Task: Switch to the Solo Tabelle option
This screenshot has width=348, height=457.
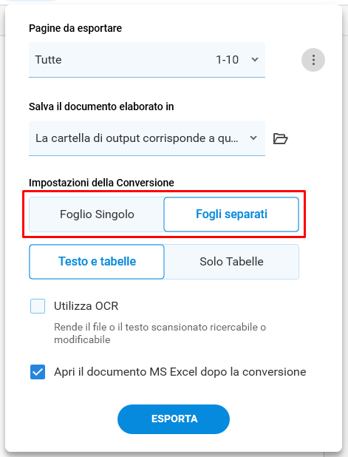Action: (x=231, y=262)
